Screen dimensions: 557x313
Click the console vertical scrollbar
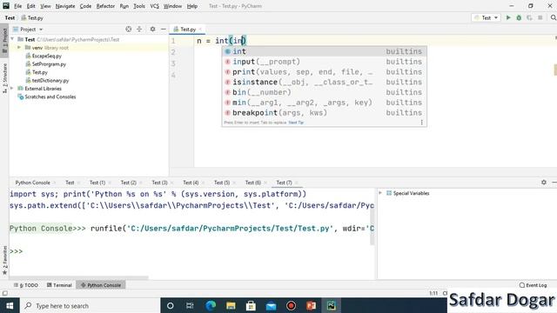372,227
